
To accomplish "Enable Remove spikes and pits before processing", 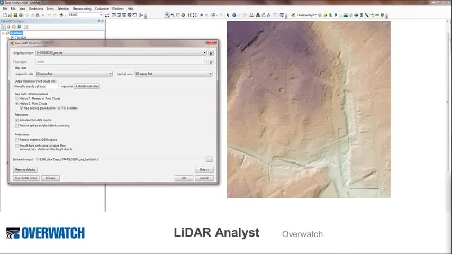I will click(x=17, y=126).
